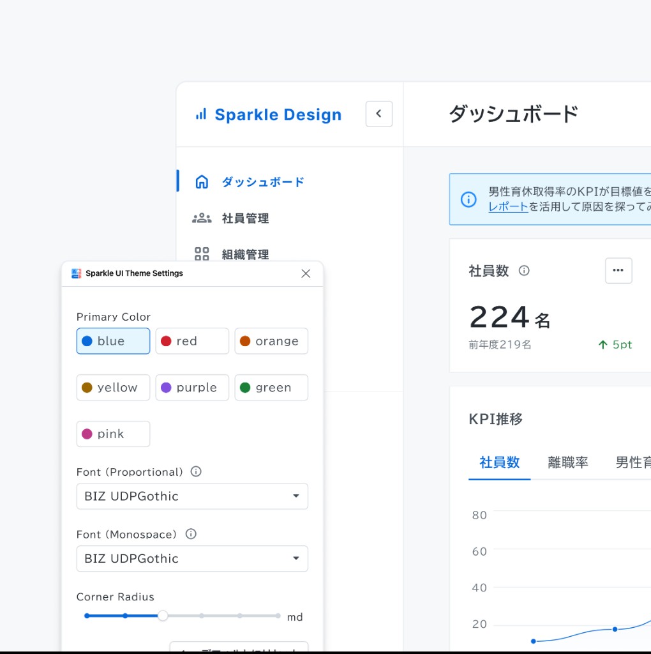Viewport: 651px width, 654px height.
Task: Click the first data point on KPI chart
Action: point(533,641)
